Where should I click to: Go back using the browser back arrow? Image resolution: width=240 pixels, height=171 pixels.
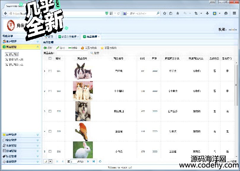6,13
